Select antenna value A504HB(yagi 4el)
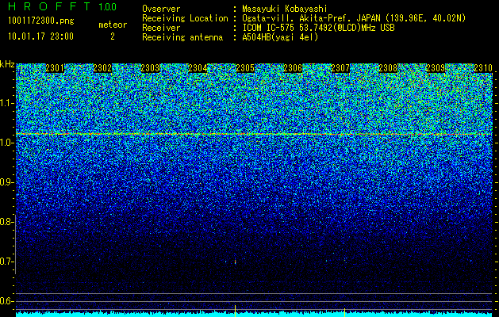Image resolution: width=499 pixels, height=317 pixels. (280, 37)
